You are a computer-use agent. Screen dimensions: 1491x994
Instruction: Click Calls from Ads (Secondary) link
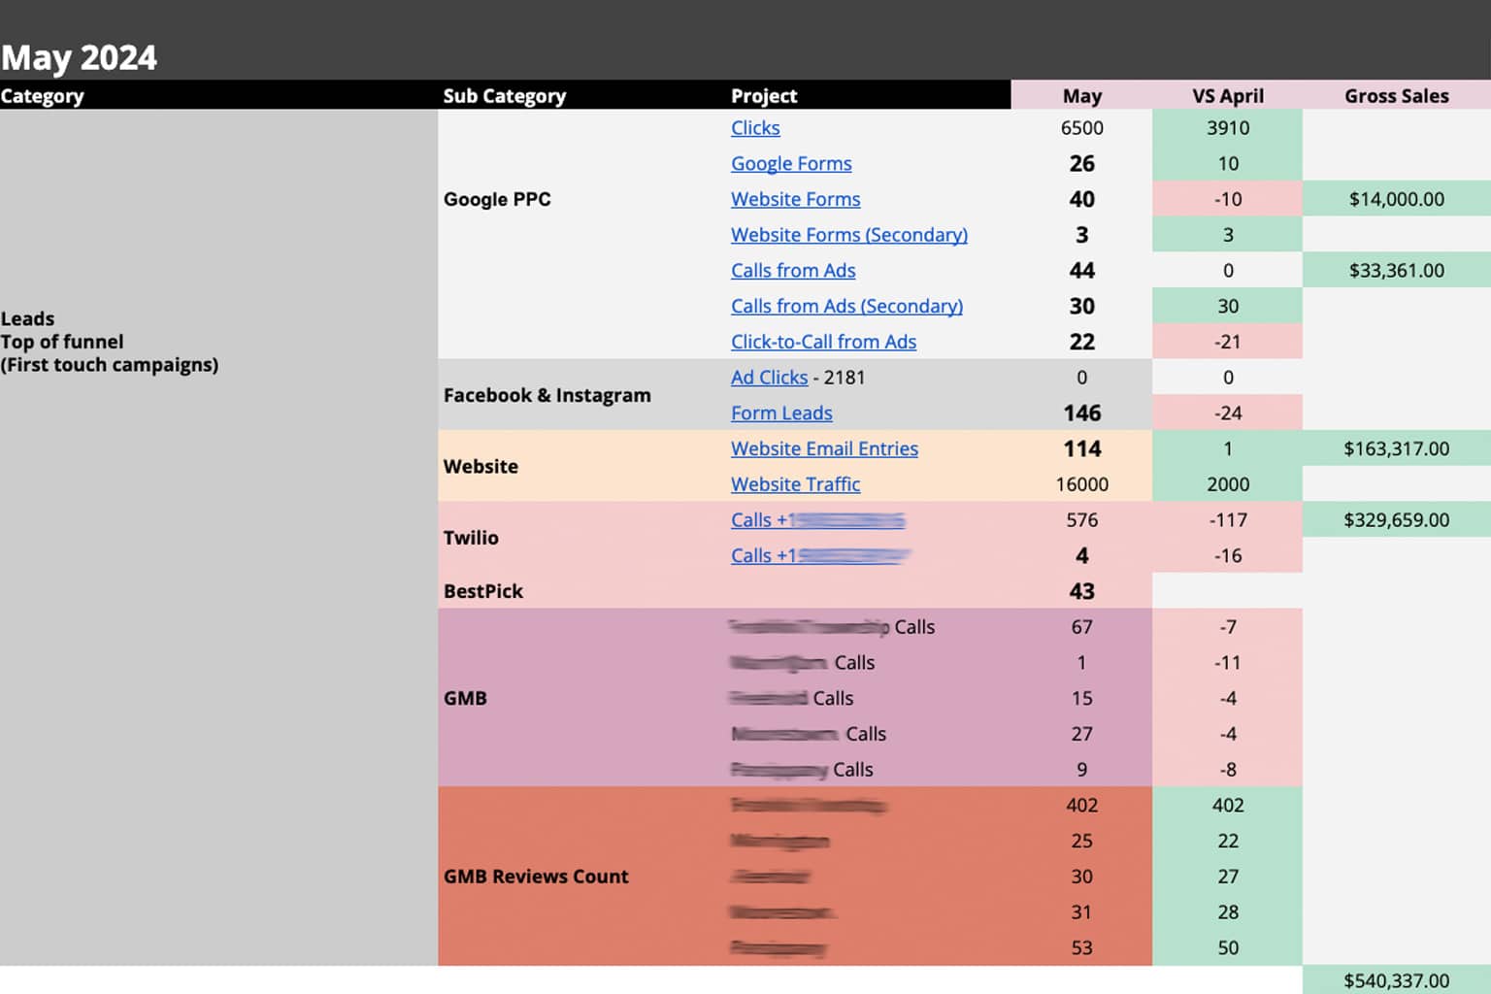tap(845, 307)
